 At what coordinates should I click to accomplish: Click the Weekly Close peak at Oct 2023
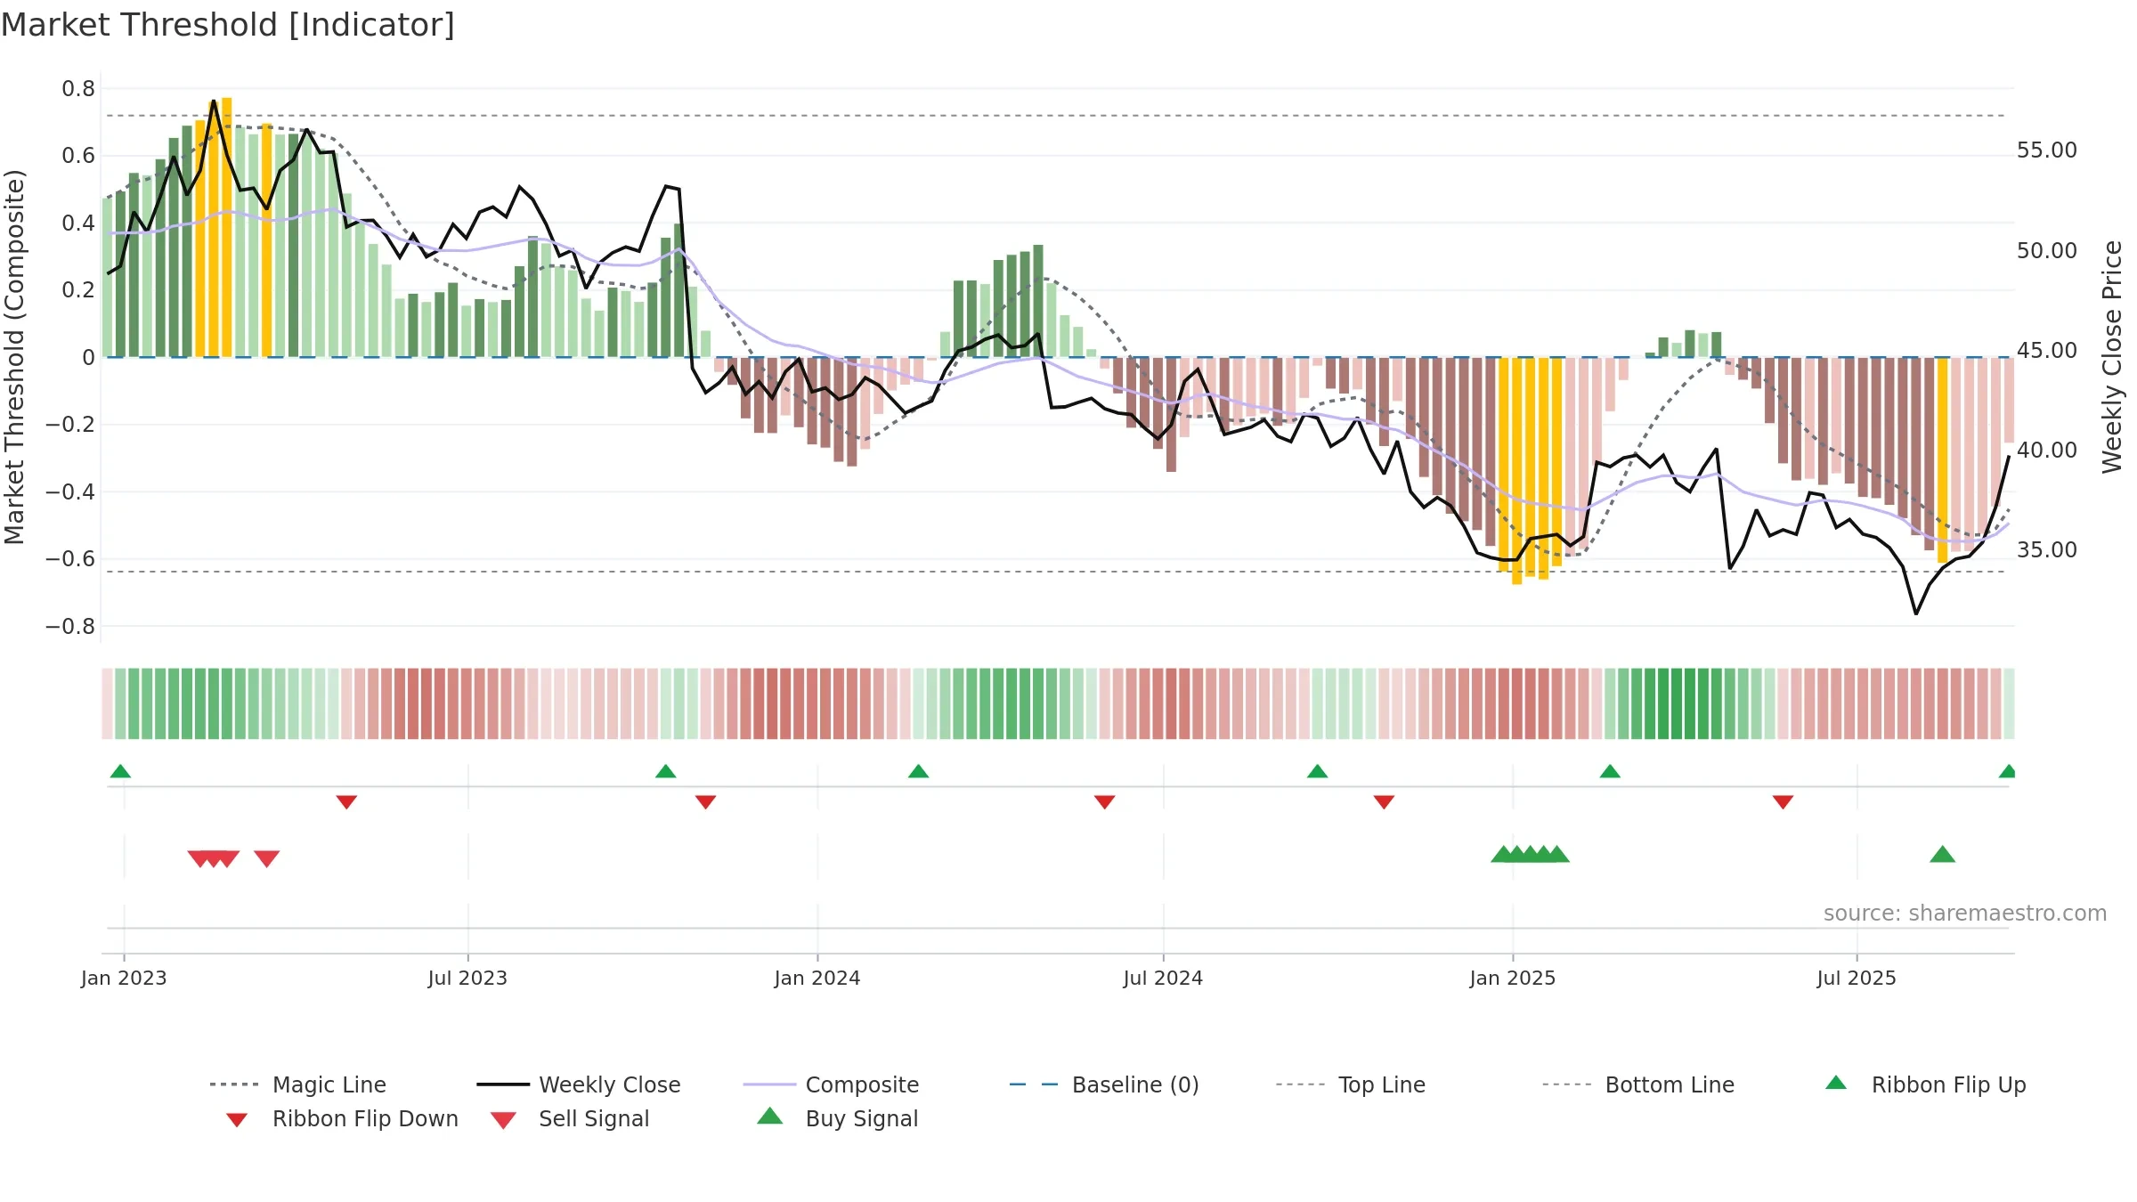(666, 186)
